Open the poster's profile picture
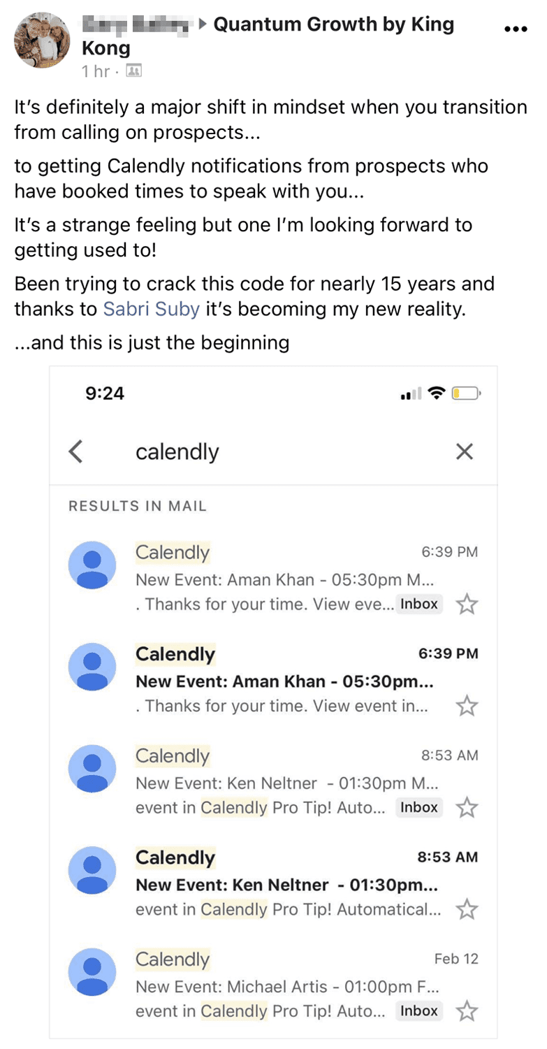 click(x=42, y=41)
